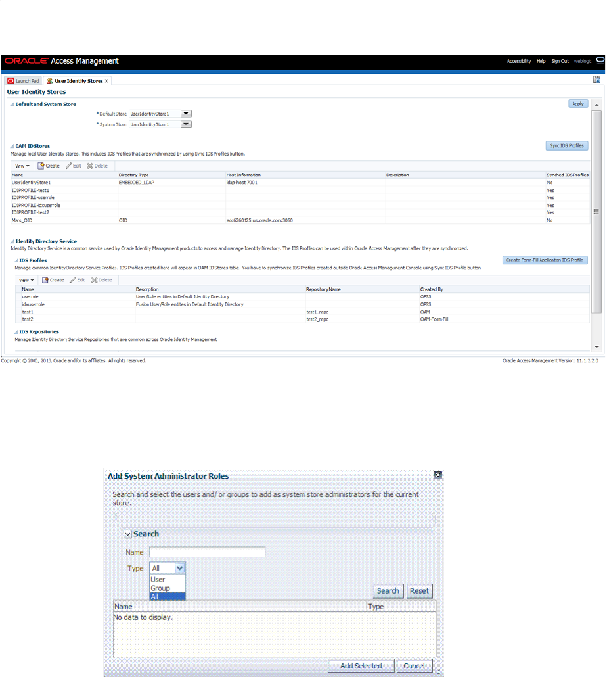607x677 pixels.
Task: Open View menu in OAM ID Stores
Action: 22,166
